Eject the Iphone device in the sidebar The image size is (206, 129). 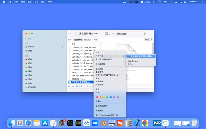tap(63, 47)
